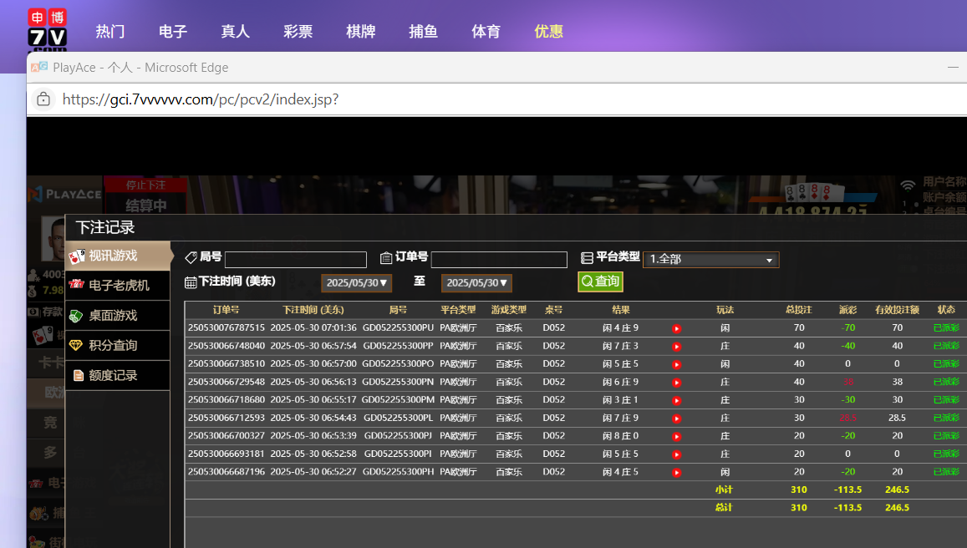The width and height of the screenshot is (967, 548).
Task: Play the replay for round GD052255300PO
Action: 676,364
